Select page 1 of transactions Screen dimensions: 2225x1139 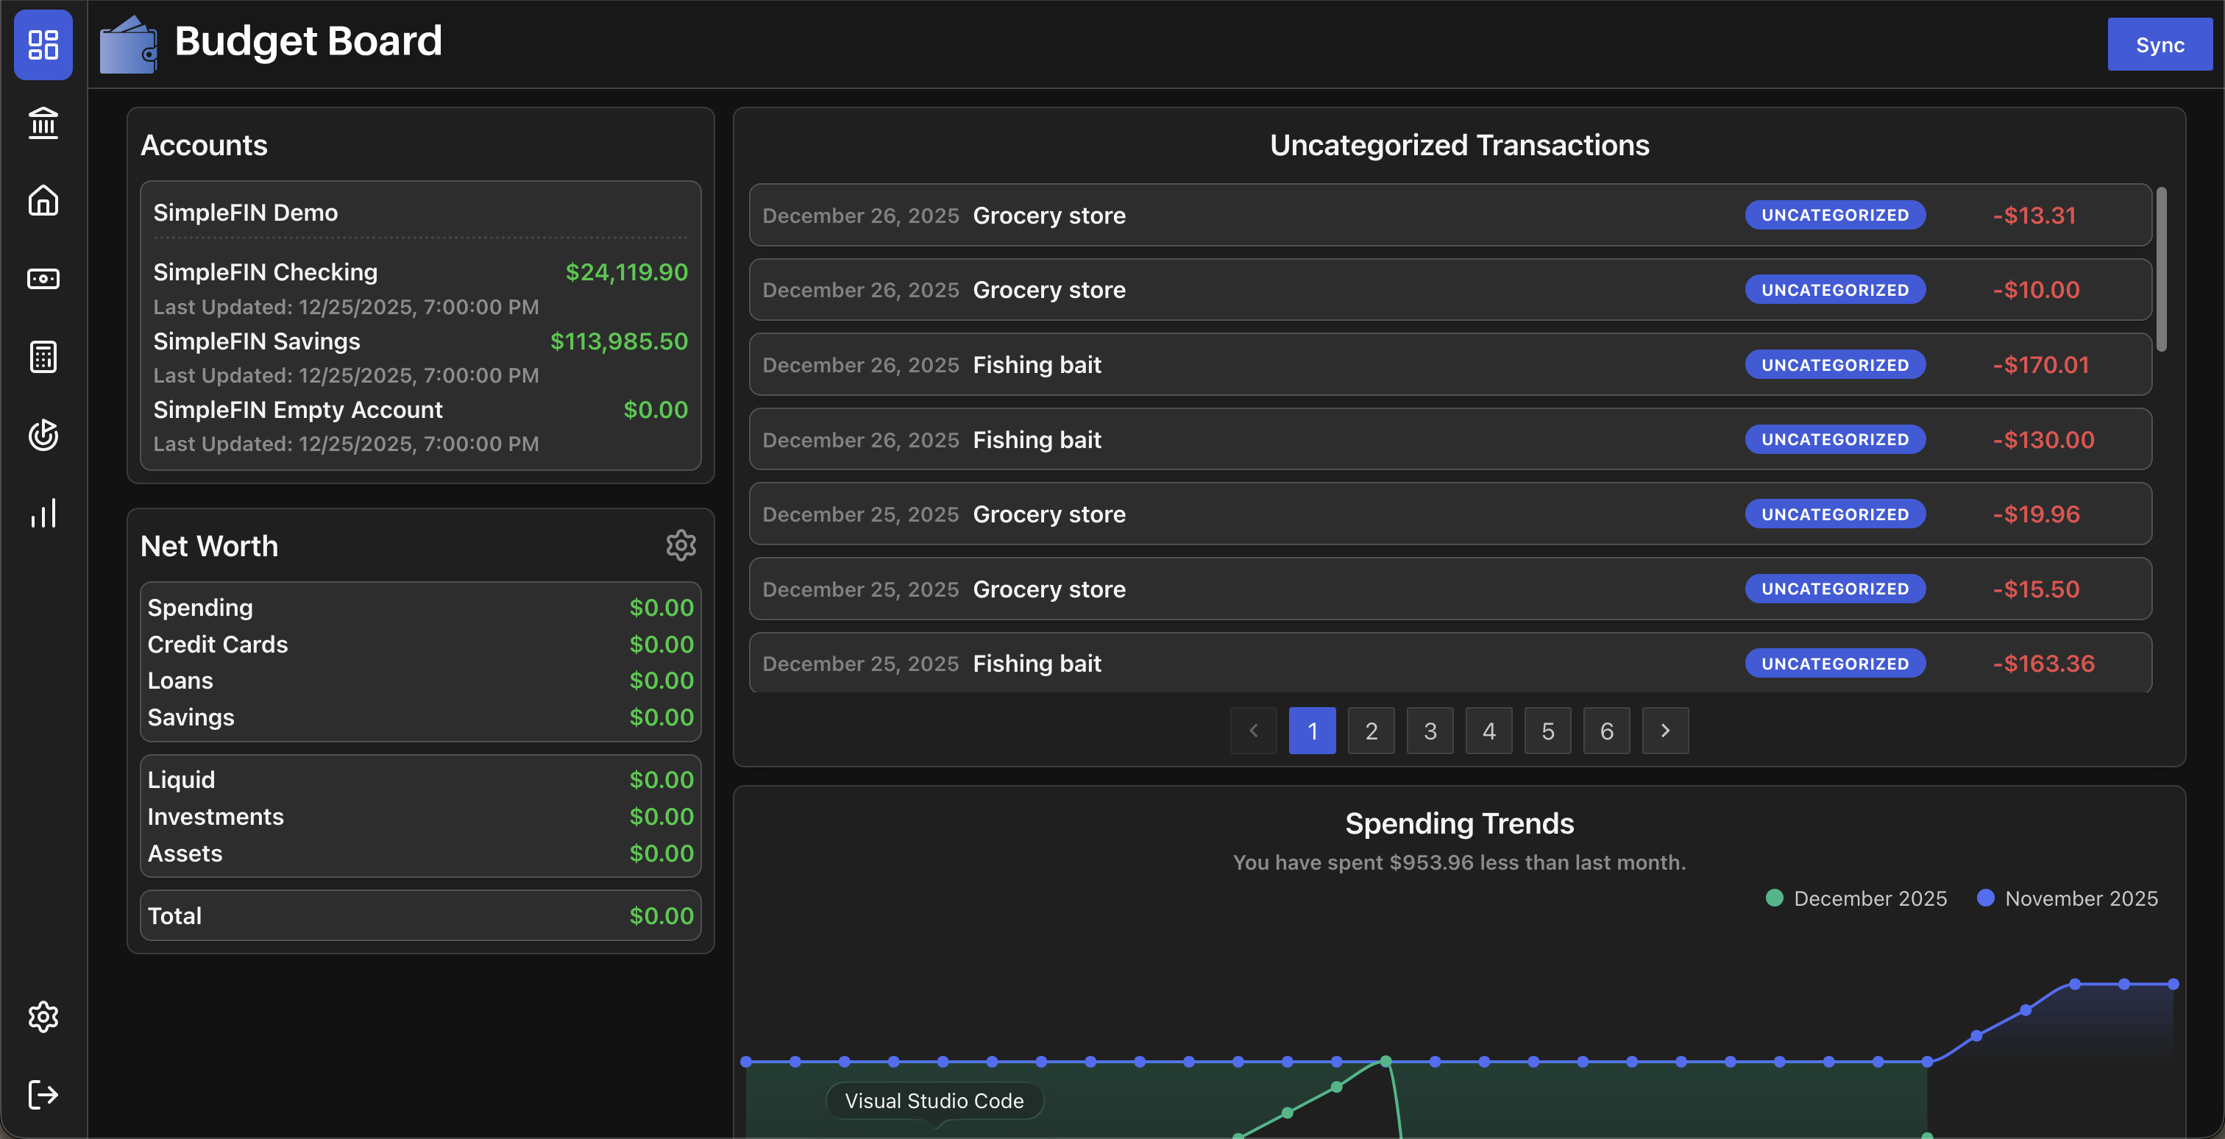point(1312,731)
